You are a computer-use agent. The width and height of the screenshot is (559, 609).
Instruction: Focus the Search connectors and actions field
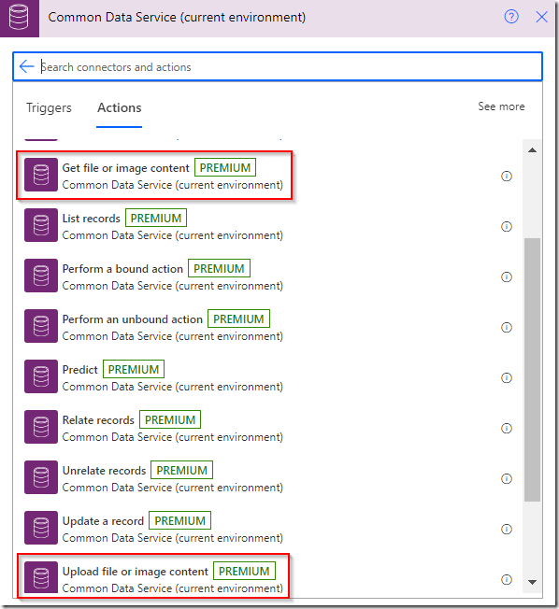(x=278, y=66)
